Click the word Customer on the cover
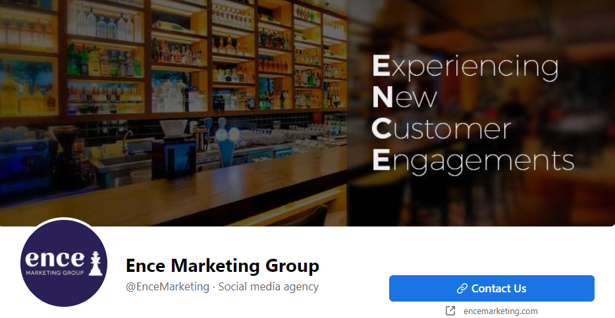This screenshot has height=318, width=615. (x=441, y=128)
